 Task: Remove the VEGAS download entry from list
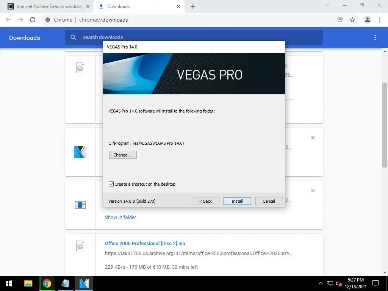point(313,138)
